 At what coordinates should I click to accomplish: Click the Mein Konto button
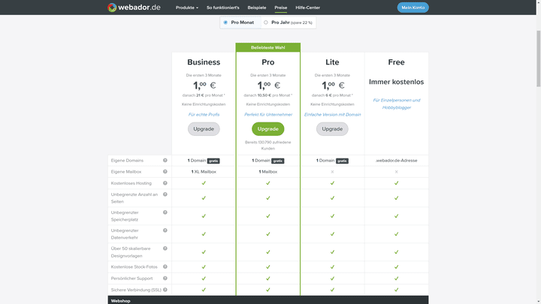click(413, 8)
